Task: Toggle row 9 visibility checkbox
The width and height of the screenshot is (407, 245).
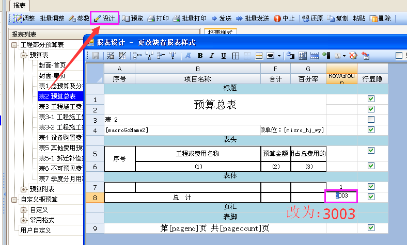Action: point(370,227)
